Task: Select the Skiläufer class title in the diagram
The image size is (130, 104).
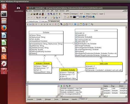Action: pos(46,32)
